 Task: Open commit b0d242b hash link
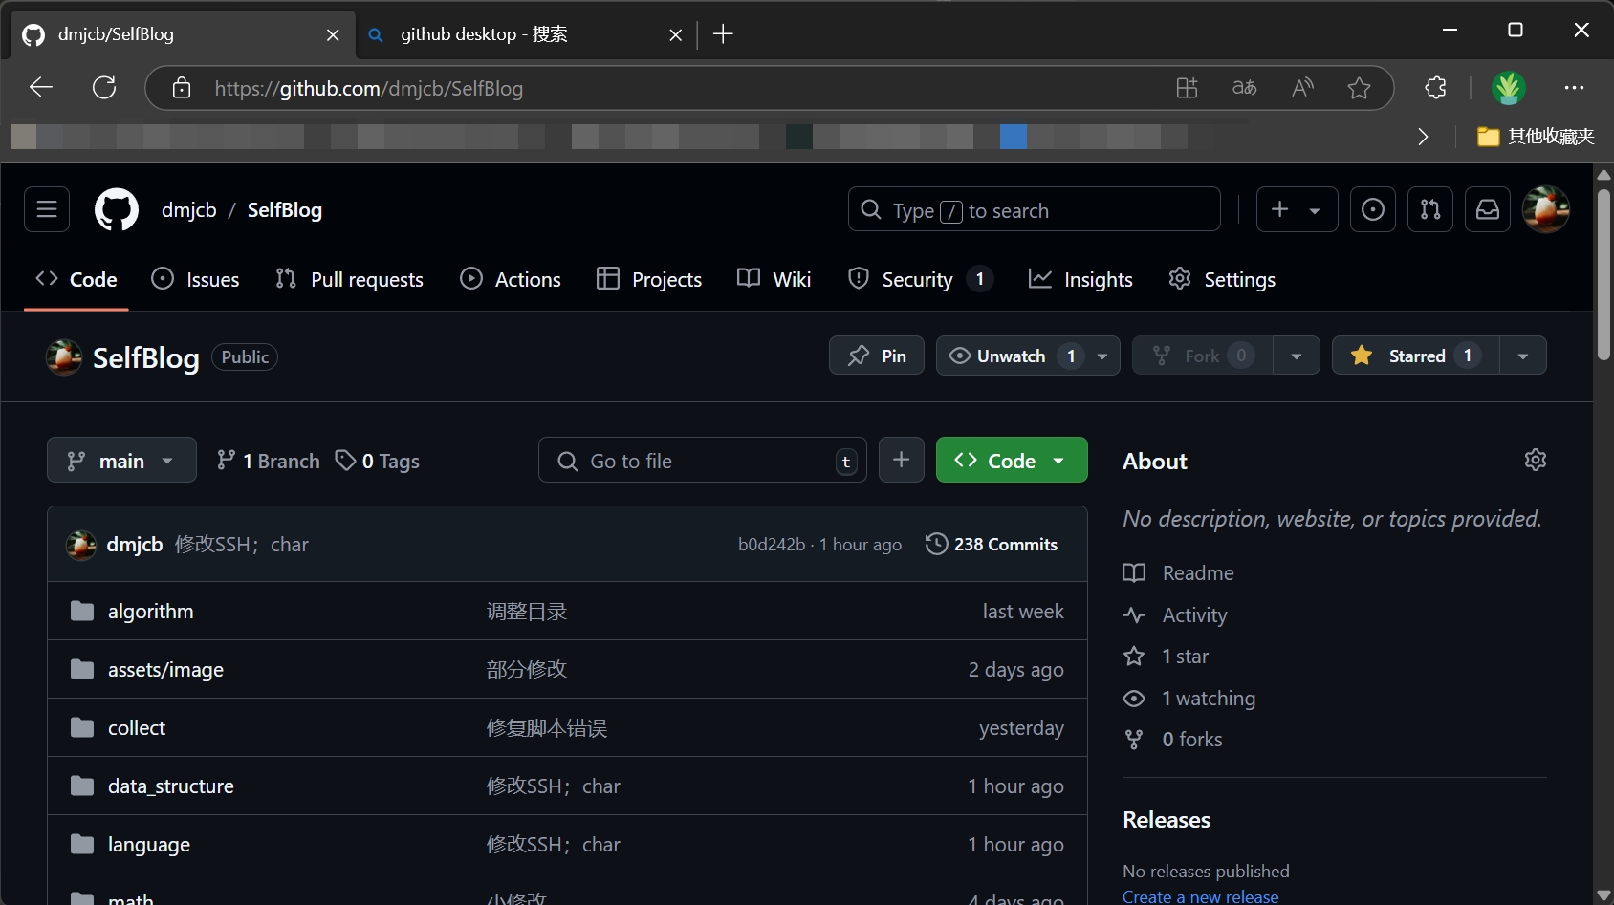[772, 544]
